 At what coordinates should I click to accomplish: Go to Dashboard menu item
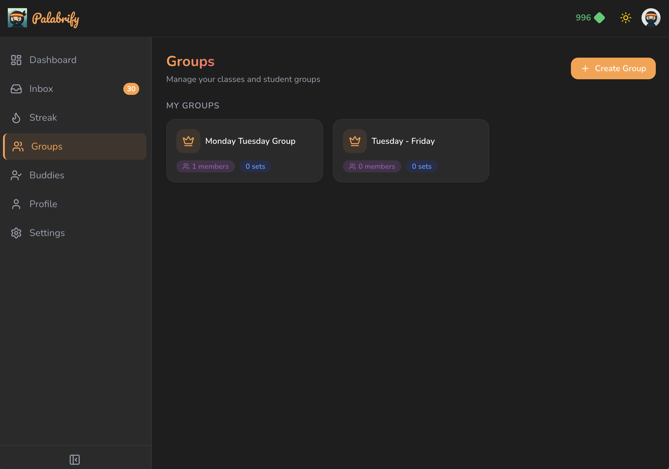75,60
